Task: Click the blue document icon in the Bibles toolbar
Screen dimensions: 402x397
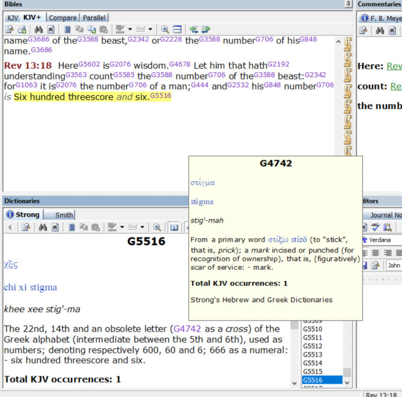Action: (67, 29)
